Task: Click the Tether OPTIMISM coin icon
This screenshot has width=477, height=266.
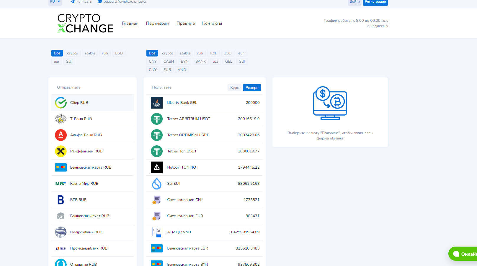Action: coord(157,135)
